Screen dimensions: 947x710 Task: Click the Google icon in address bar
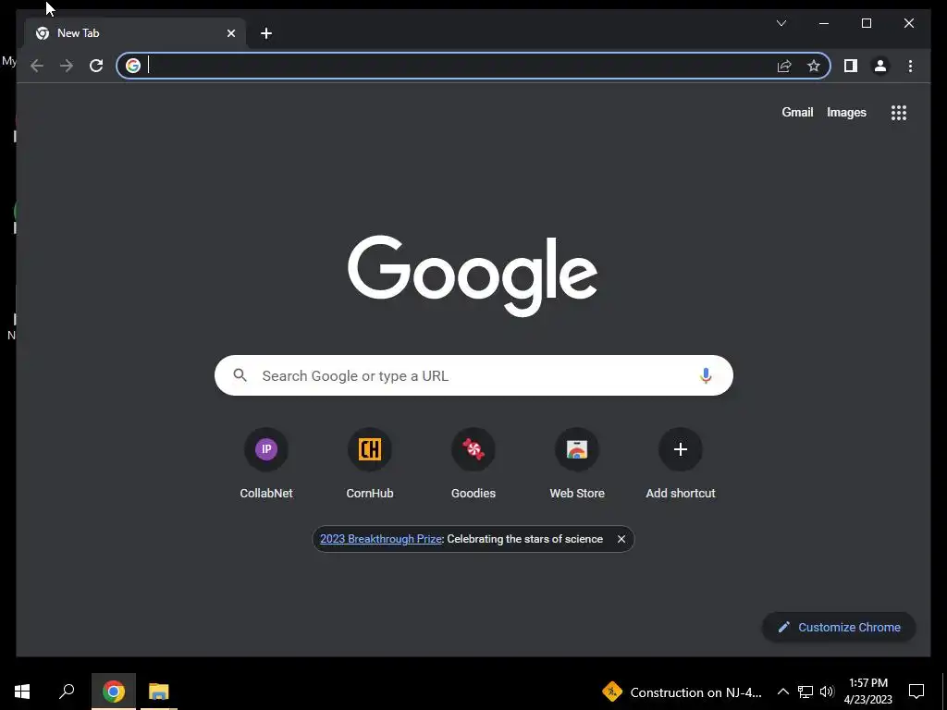[x=133, y=66]
